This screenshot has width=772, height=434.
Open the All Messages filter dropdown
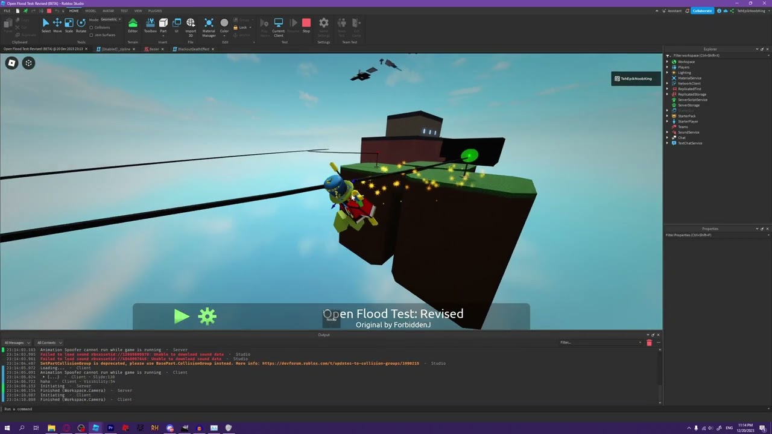coord(17,342)
